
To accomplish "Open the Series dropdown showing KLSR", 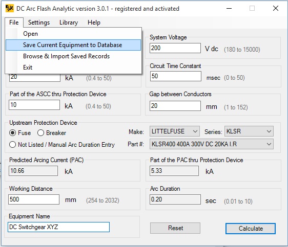I will [249, 131].
